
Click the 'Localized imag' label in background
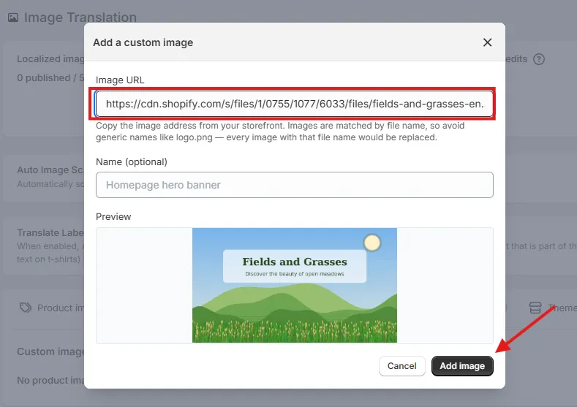(x=50, y=59)
